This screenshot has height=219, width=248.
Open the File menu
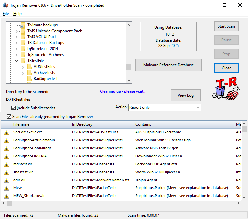(6, 14)
